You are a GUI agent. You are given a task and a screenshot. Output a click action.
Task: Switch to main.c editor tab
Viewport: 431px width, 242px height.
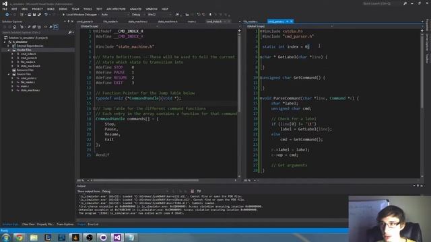pyautogui.click(x=192, y=22)
